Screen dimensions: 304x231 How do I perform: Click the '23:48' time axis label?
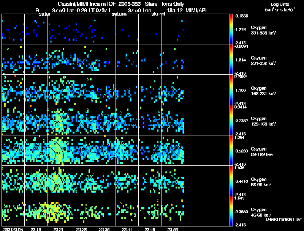point(150,229)
